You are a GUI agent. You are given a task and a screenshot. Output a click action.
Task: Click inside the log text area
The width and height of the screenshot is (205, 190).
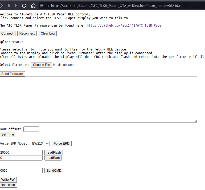(x=98, y=100)
